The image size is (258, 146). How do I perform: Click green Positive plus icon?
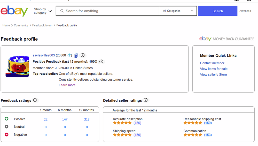click(6, 119)
